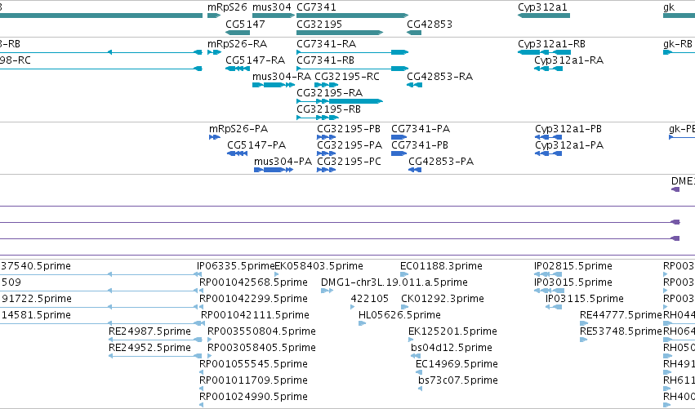Click transcript mus304-RA
695x409 pixels.
[282, 77]
